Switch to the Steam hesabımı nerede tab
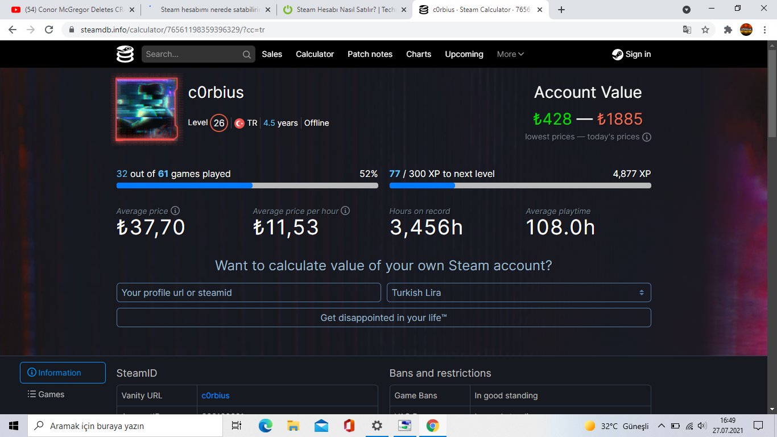This screenshot has height=437, width=777. 208,10
